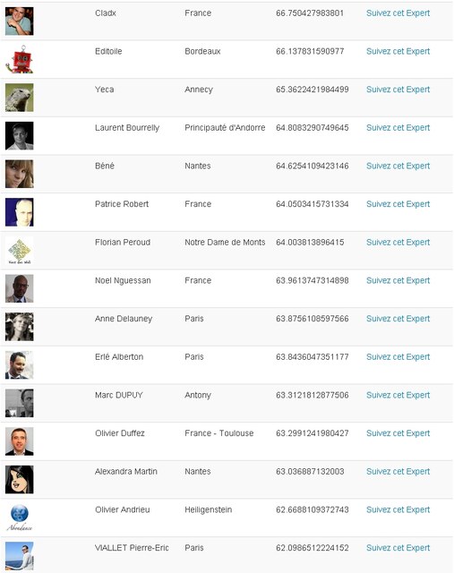The width and height of the screenshot is (454, 573).
Task: Follow Yeca using Suivez cet Expert link
Action: pyautogui.click(x=398, y=90)
